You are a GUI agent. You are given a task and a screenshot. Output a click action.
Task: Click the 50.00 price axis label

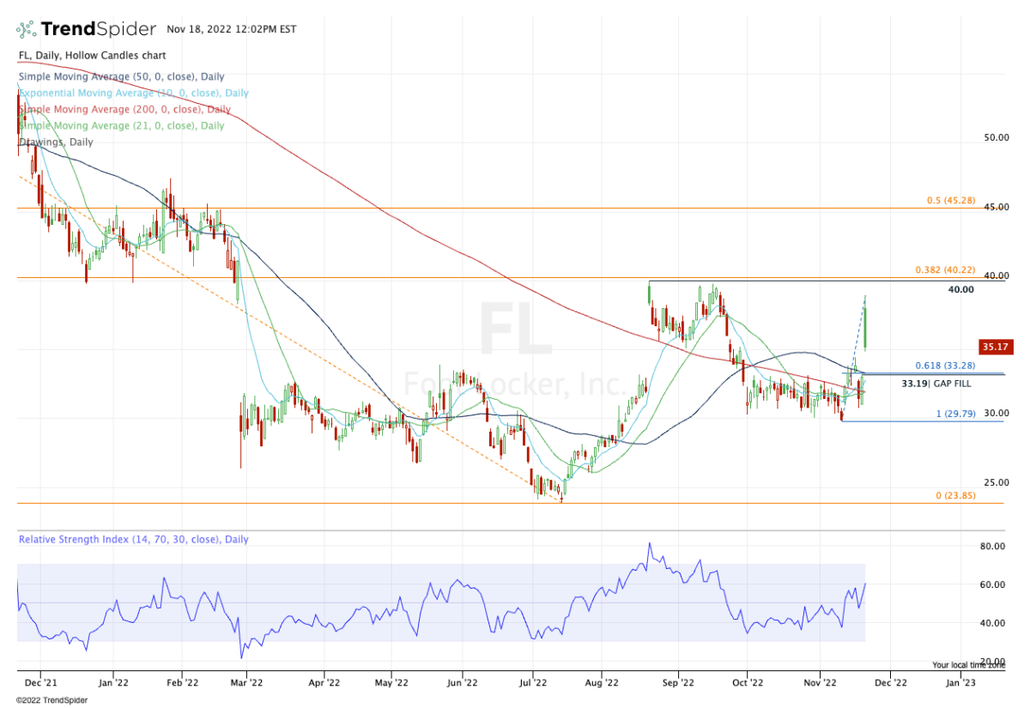[x=996, y=137]
